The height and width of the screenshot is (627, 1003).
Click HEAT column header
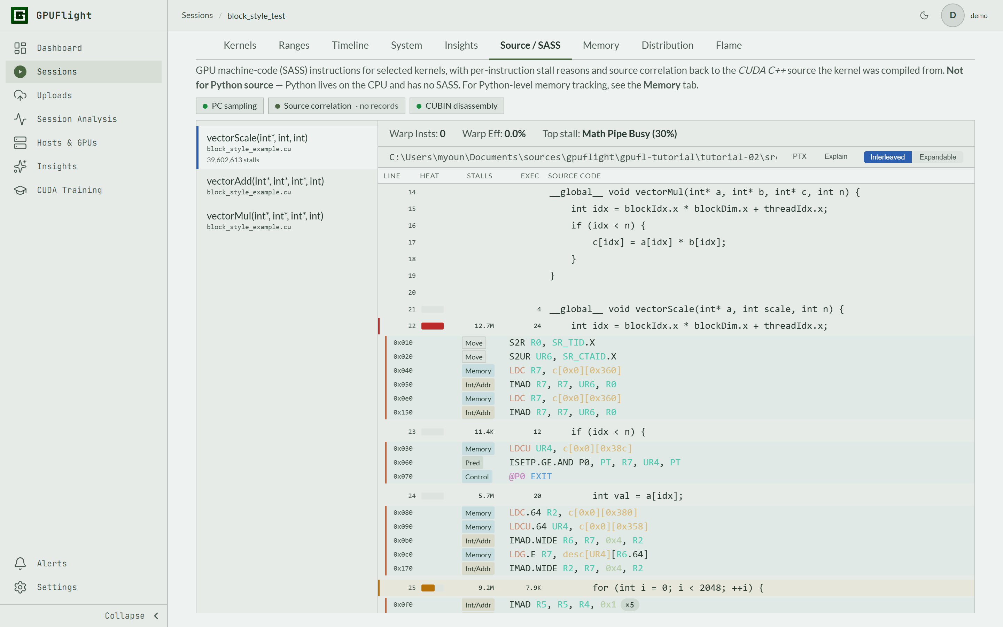(429, 176)
